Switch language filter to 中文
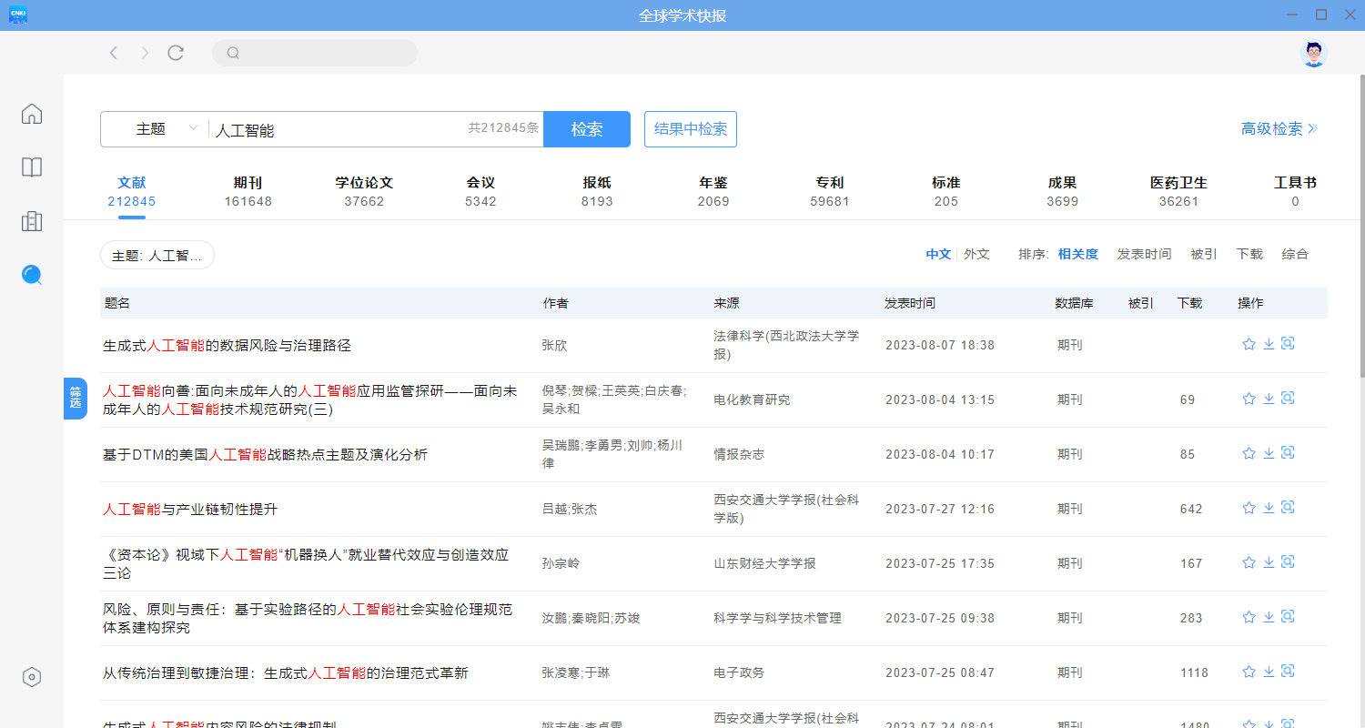This screenshot has width=1365, height=728. (938, 254)
